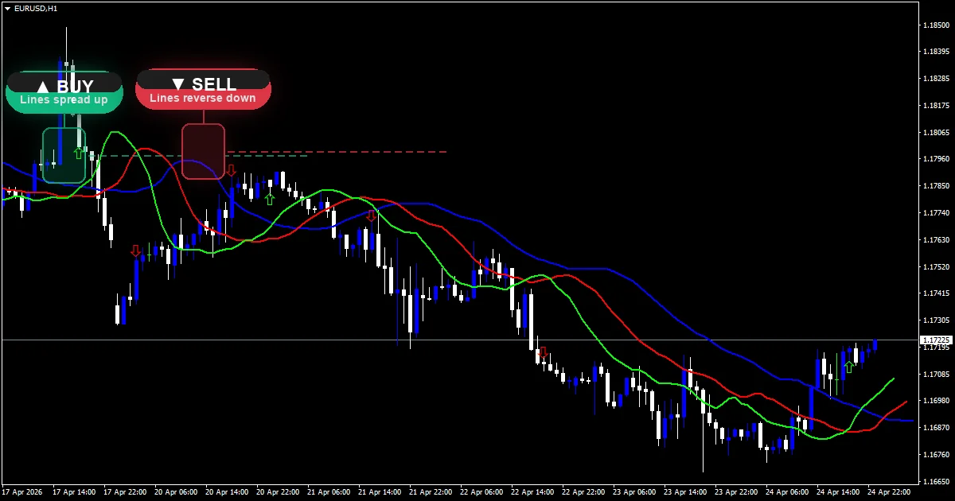The height and width of the screenshot is (501, 955).
Task: Select the green dashed horizontal buy level line
Action: [197, 156]
